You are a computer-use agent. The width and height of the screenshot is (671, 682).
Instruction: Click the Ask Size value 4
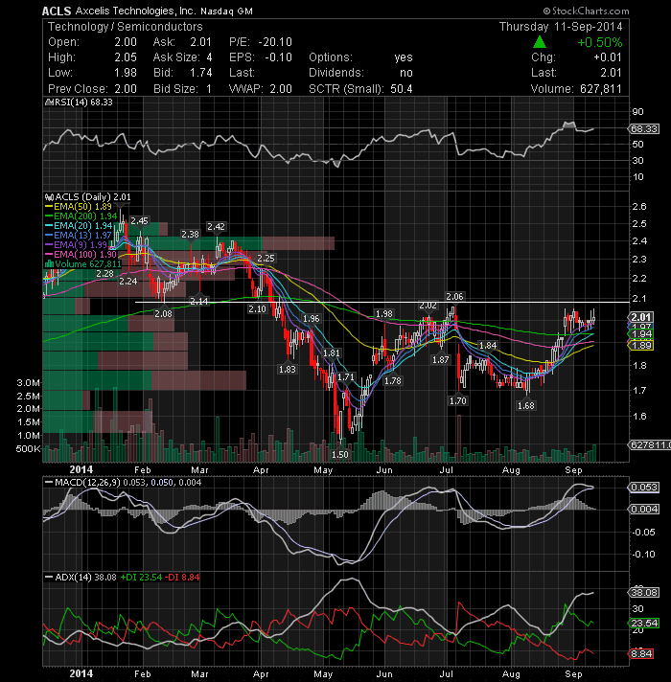209,57
